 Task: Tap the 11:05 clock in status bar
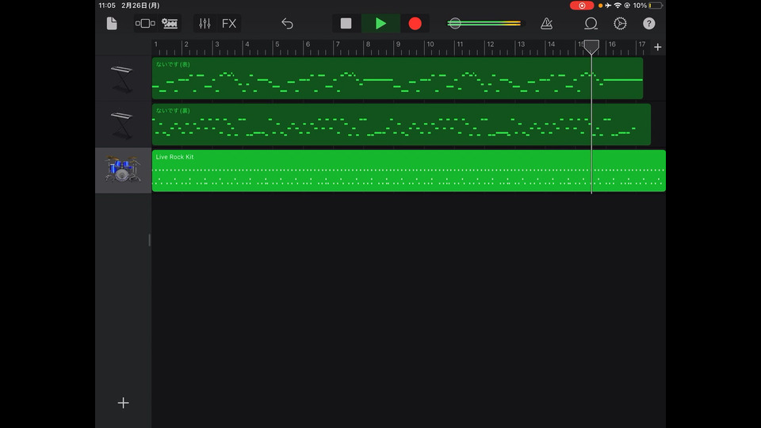pos(107,6)
